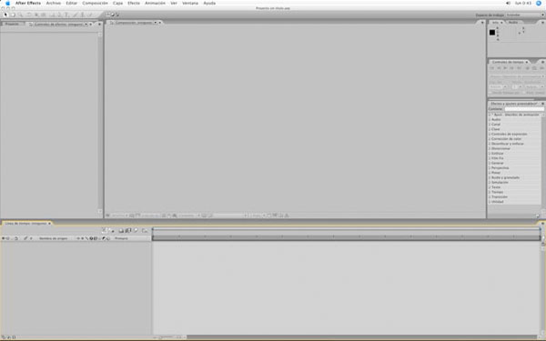Open resolution dropdown under composition viewer

click(x=189, y=216)
